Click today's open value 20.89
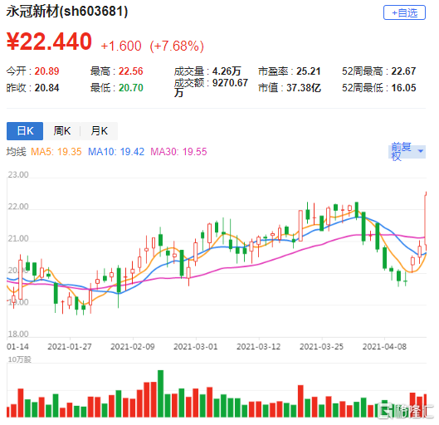Viewport: 439px width, 425px height. pos(46,71)
